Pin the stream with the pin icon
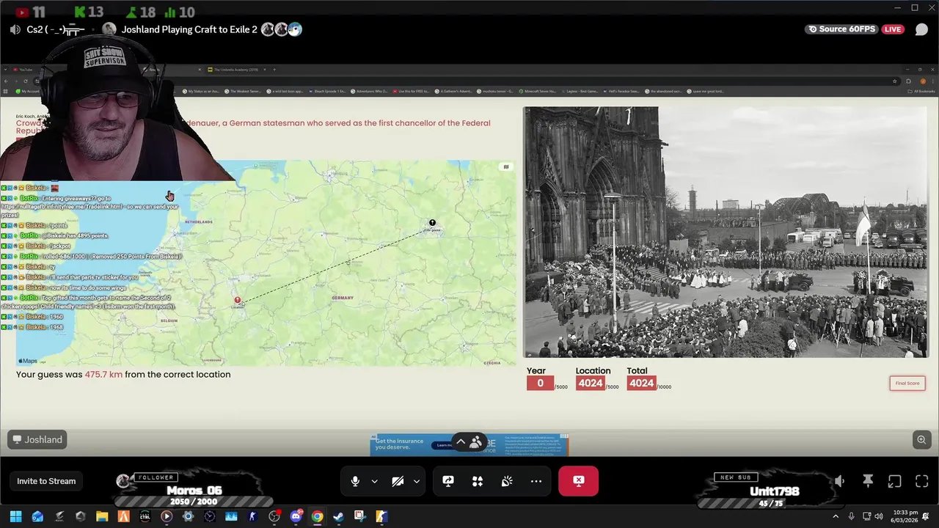 (x=868, y=481)
